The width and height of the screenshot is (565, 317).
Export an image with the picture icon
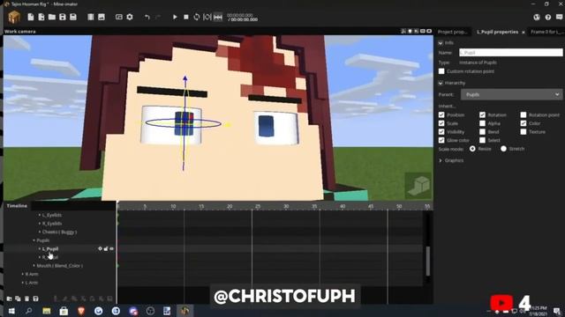102,17
